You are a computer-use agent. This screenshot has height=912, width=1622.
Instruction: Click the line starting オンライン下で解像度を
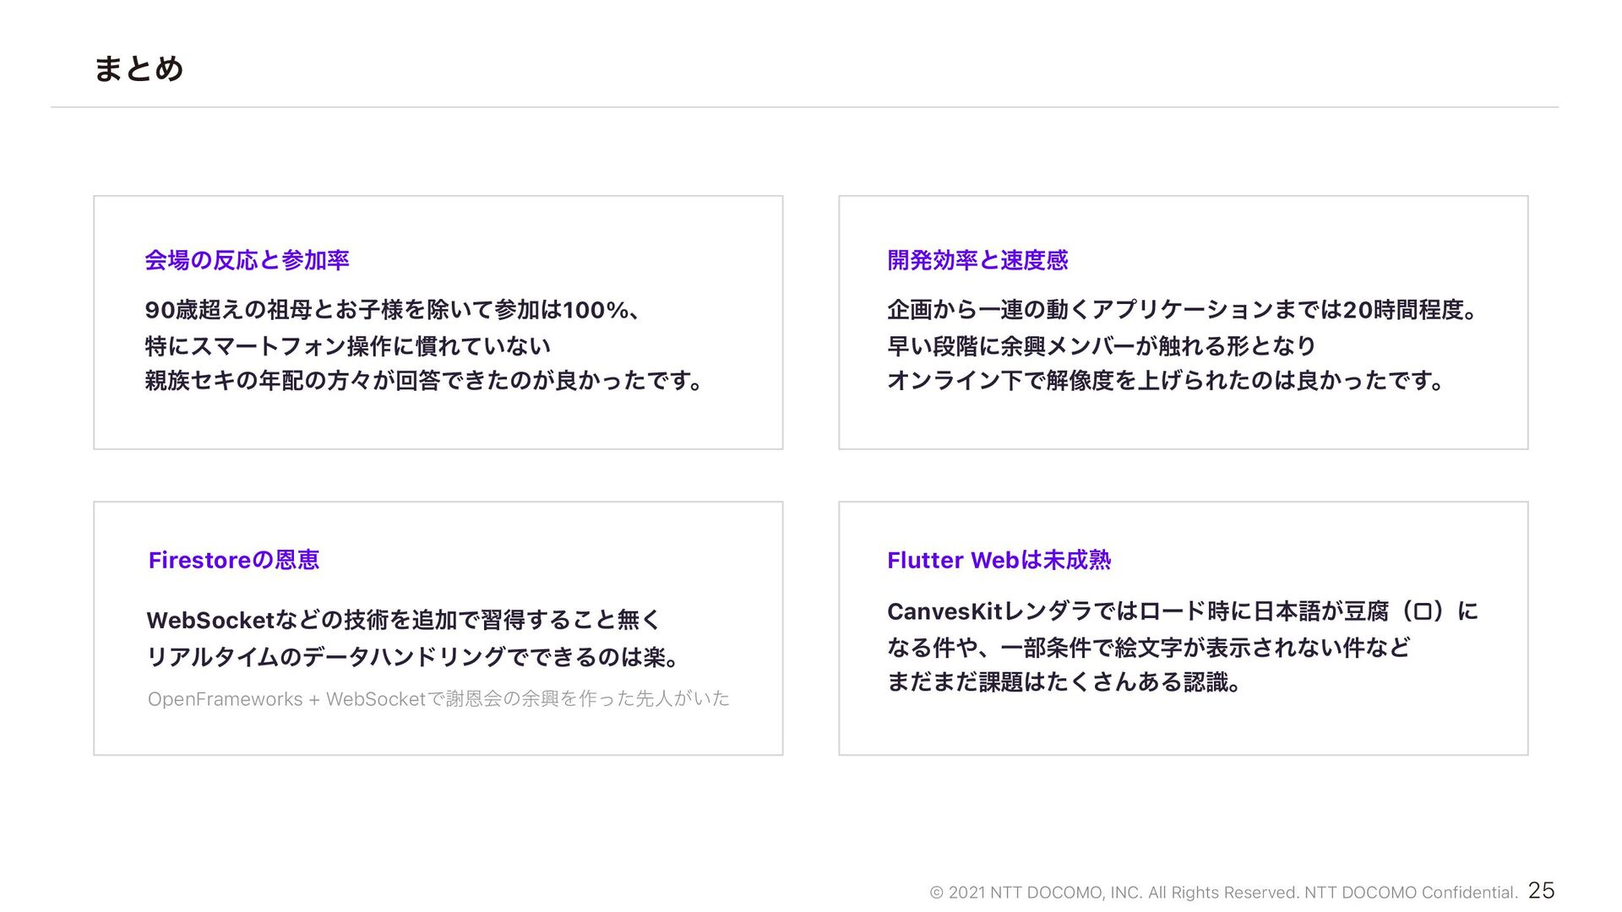(x=1166, y=381)
